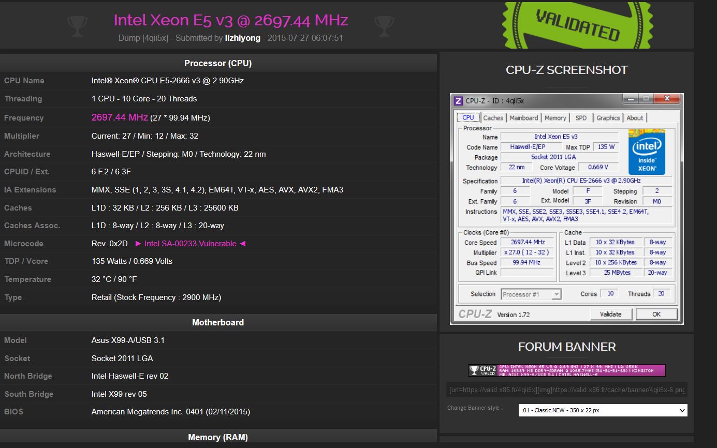Image resolution: width=717 pixels, height=448 pixels.
Task: Click Caches Assoc. value L1D : 8-way
Action: click(x=158, y=226)
